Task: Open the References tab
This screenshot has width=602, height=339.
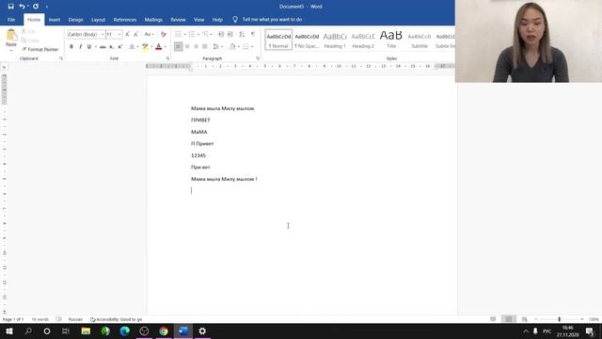Action: [x=125, y=20]
